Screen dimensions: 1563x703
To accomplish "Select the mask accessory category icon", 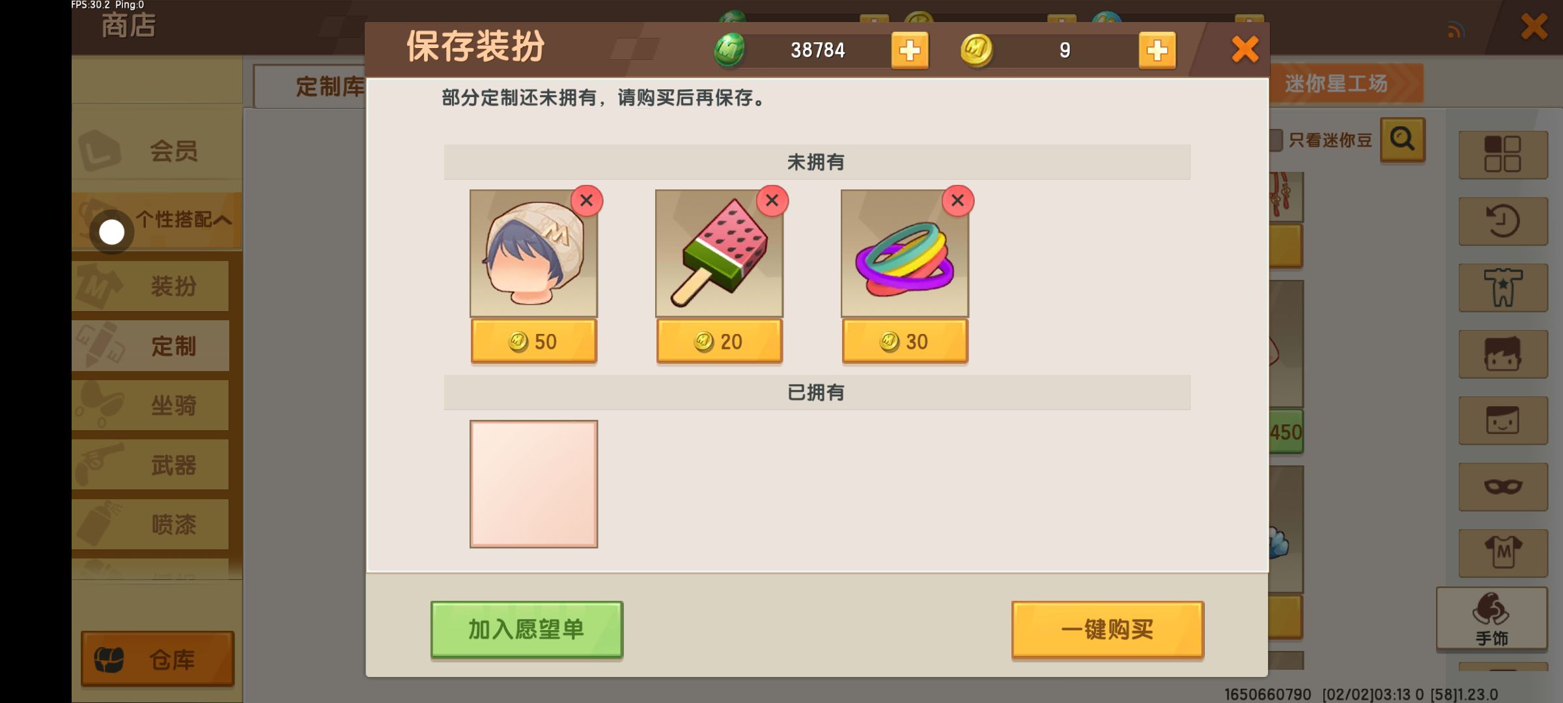I will point(1503,487).
